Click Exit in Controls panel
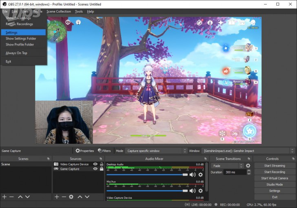 coord(275,197)
